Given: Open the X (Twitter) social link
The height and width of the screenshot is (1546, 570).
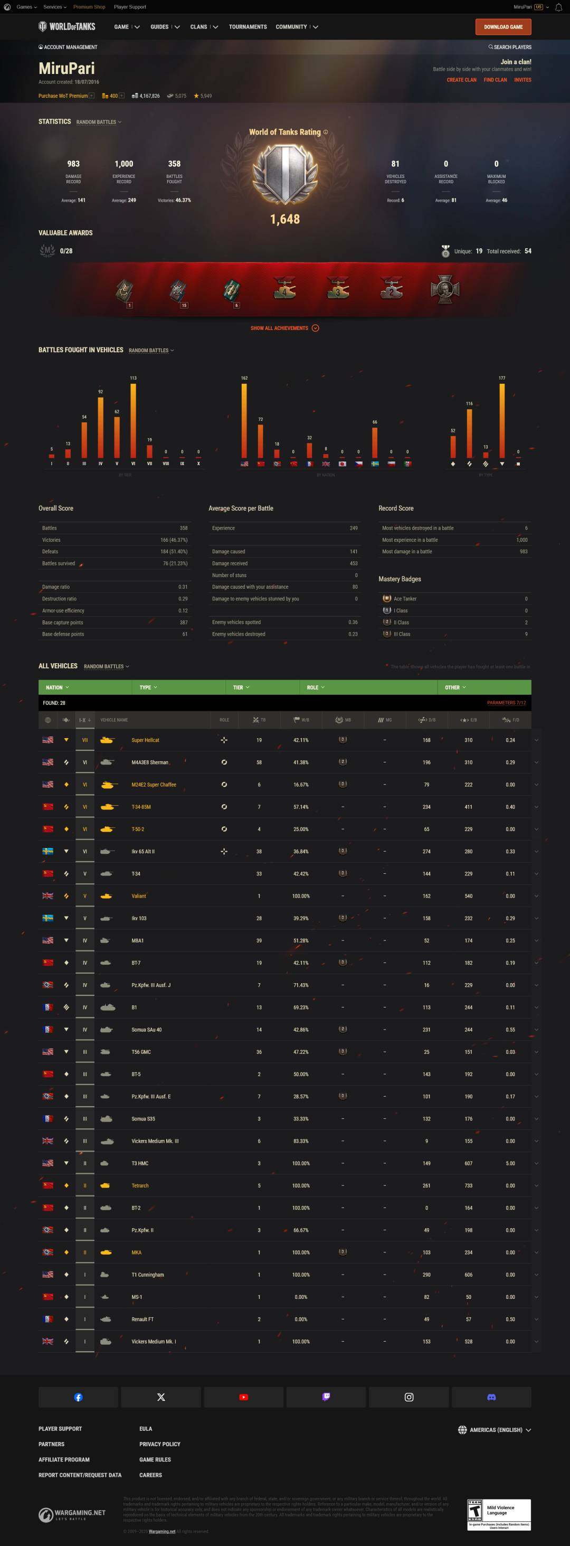Looking at the screenshot, I should coord(161,1397).
